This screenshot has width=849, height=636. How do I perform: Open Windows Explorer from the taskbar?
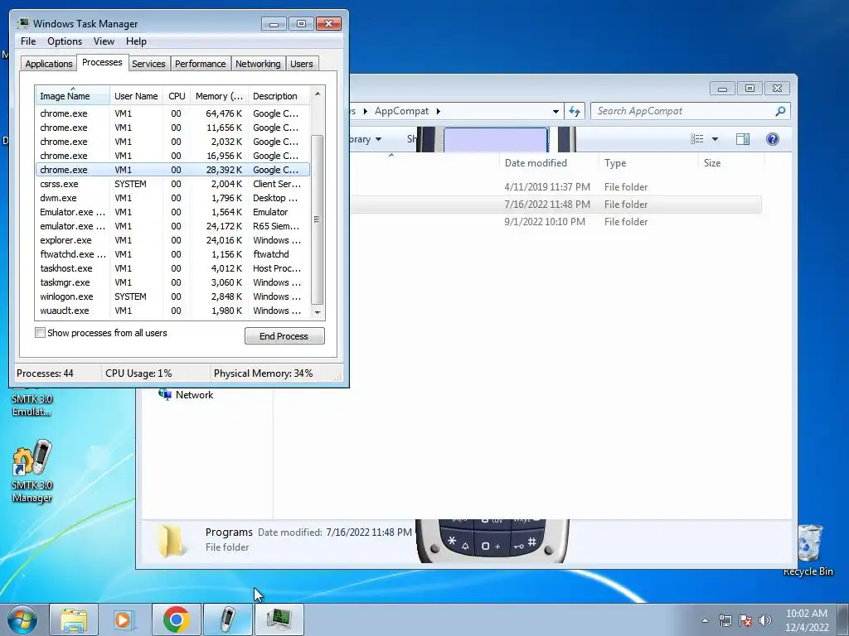[74, 619]
